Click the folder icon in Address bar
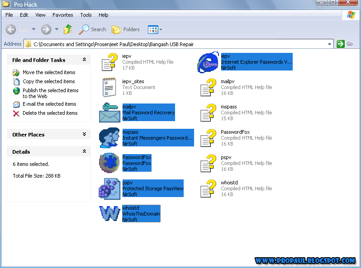Viewport: 361px width, 268px height. point(28,44)
